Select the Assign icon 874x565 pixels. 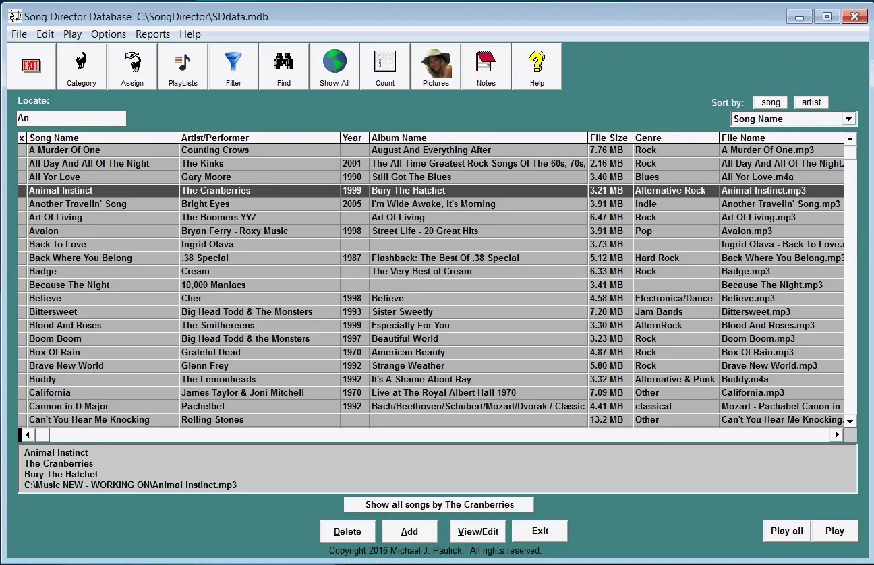(132, 65)
